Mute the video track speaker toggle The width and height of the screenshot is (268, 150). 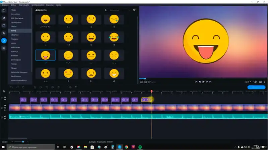(x=5, y=108)
